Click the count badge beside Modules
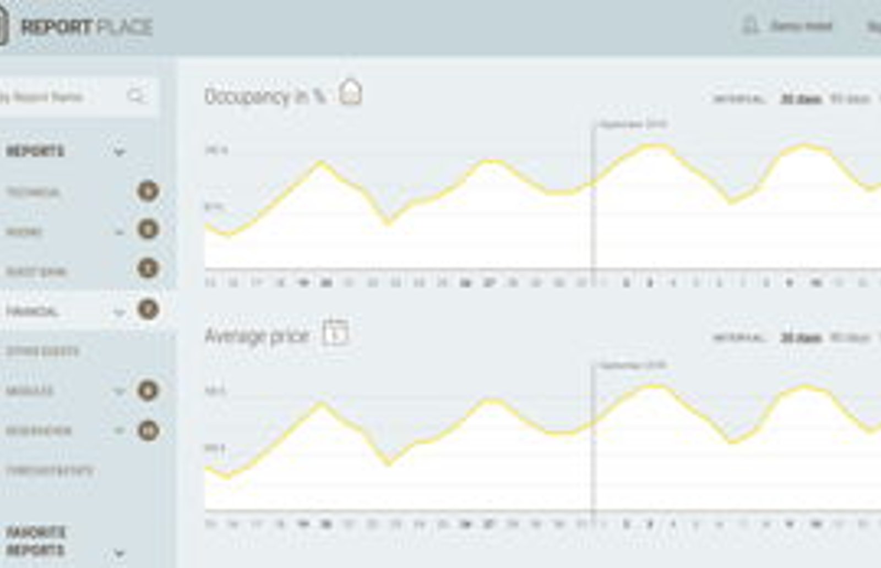Image resolution: width=881 pixels, height=568 pixels. [148, 390]
